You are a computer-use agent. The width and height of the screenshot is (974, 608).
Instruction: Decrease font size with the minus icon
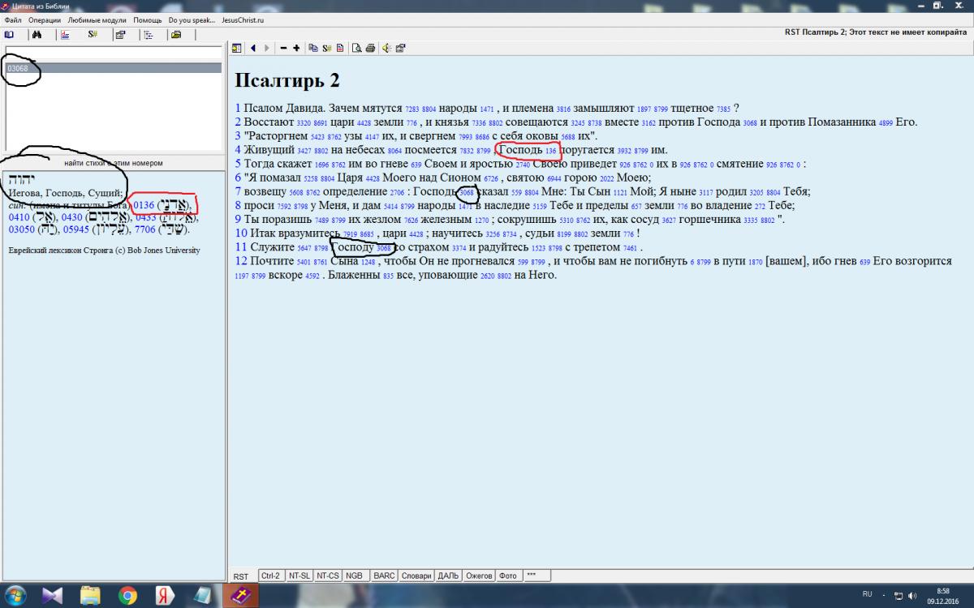tap(283, 48)
